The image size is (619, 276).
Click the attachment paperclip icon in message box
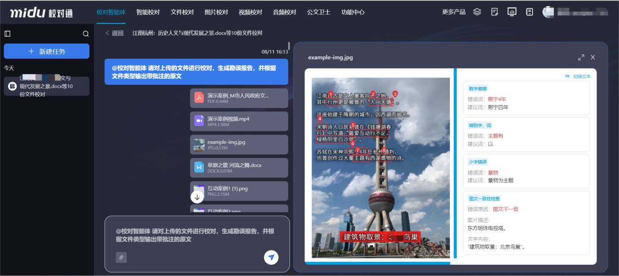[120, 257]
